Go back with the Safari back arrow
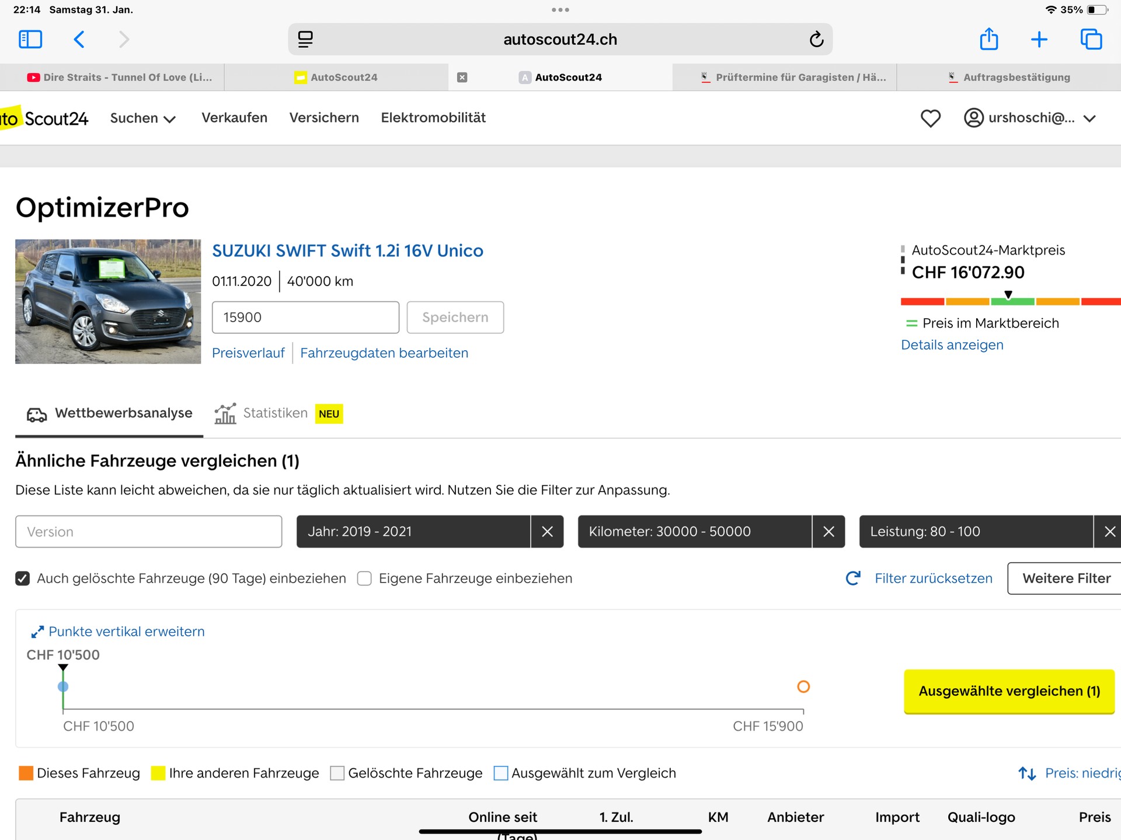1121x840 pixels. [x=79, y=39]
